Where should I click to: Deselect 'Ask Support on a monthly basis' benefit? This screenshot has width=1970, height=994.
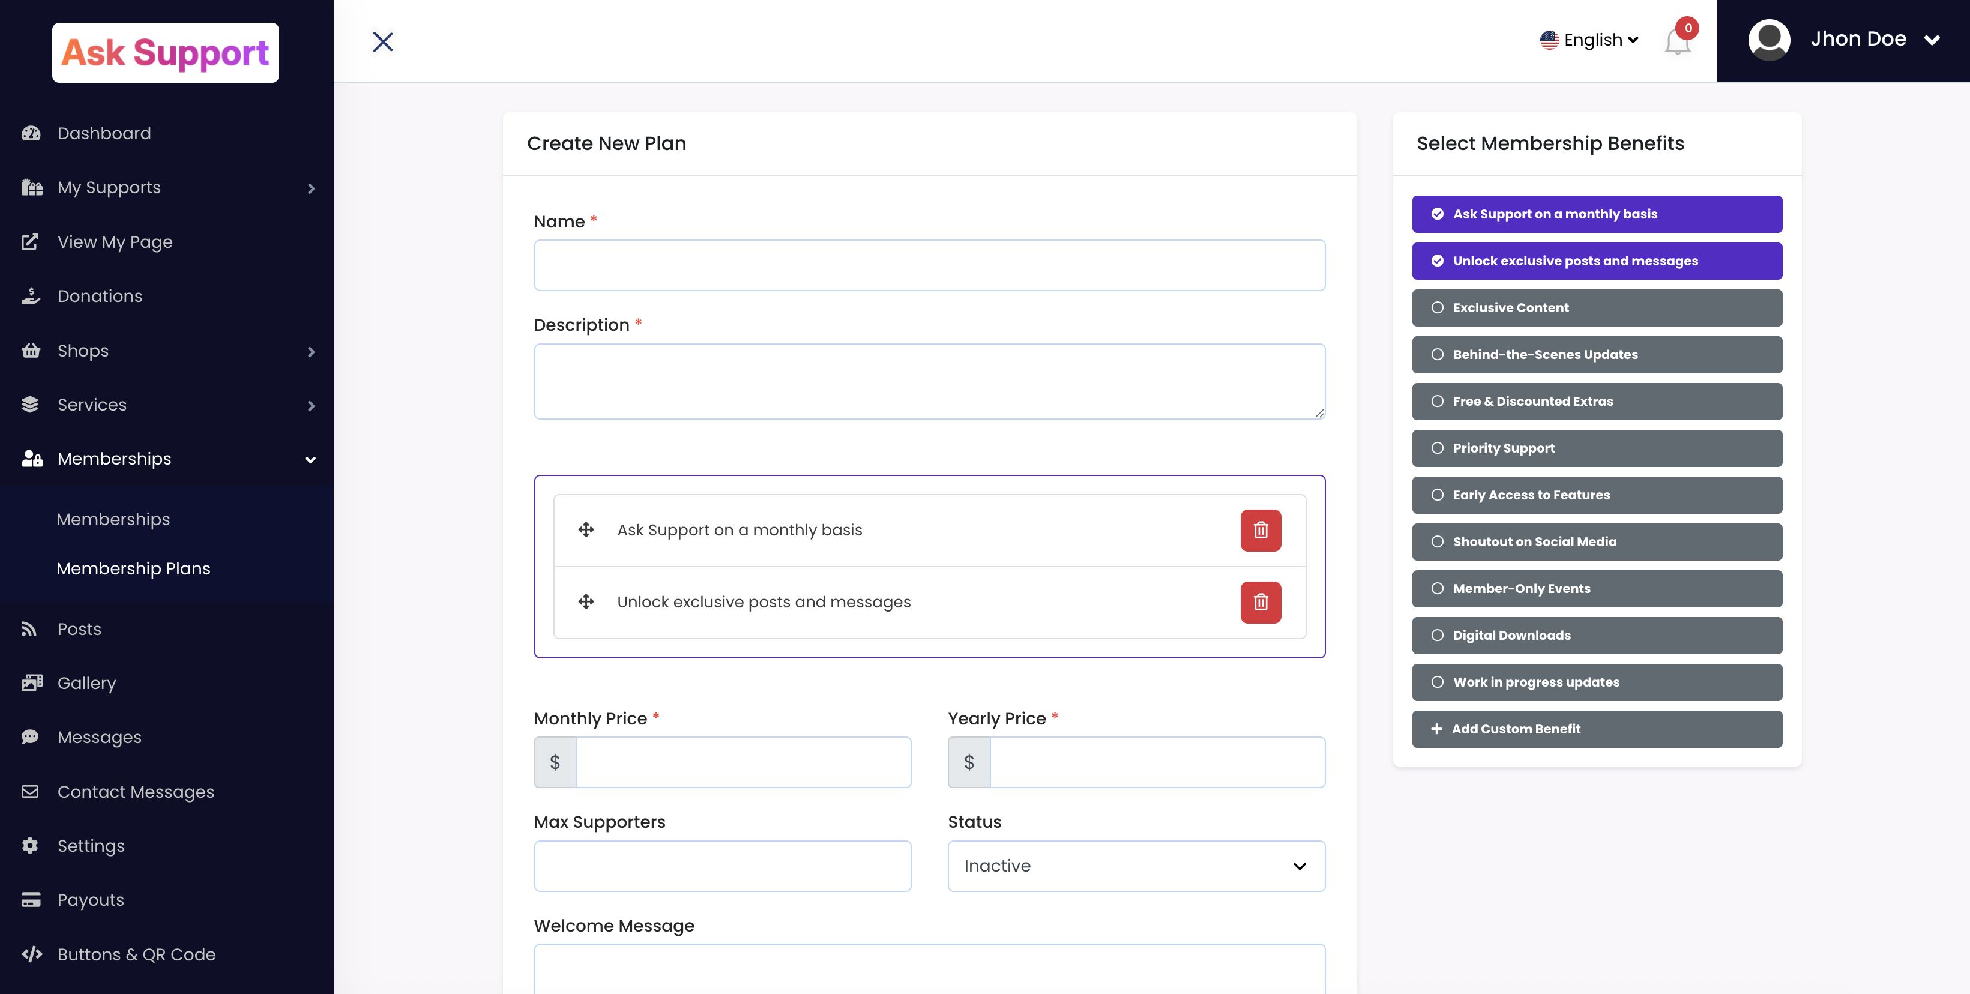click(x=1597, y=214)
